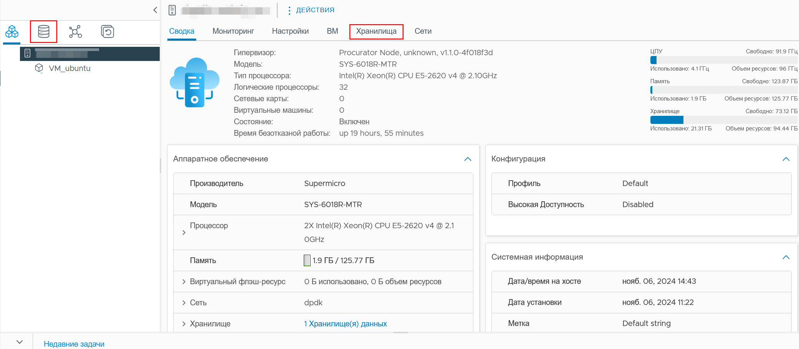Switch to the Сводка tab
Viewport: 799px width, 349px height.
pyautogui.click(x=182, y=31)
